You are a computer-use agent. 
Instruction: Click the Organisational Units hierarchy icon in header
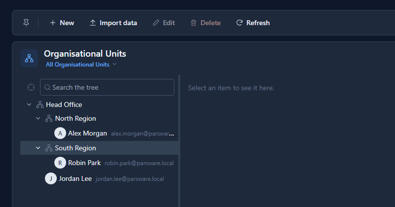click(29, 58)
